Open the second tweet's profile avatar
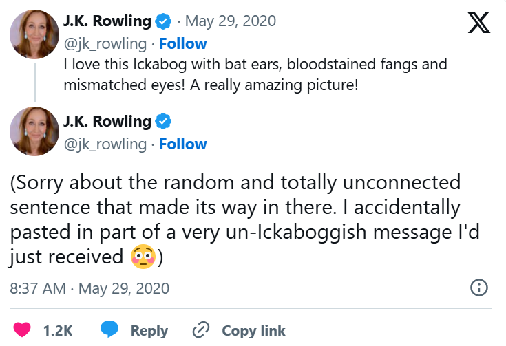The image size is (506, 346). coord(34,131)
